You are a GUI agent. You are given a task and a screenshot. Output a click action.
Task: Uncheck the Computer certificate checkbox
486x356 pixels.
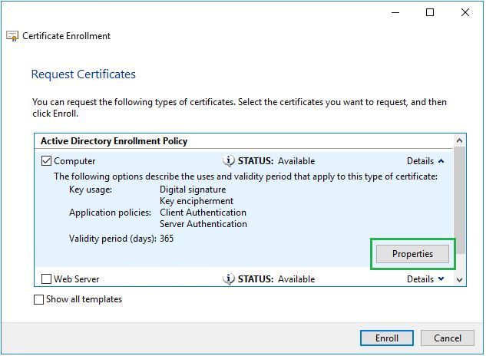(47, 161)
